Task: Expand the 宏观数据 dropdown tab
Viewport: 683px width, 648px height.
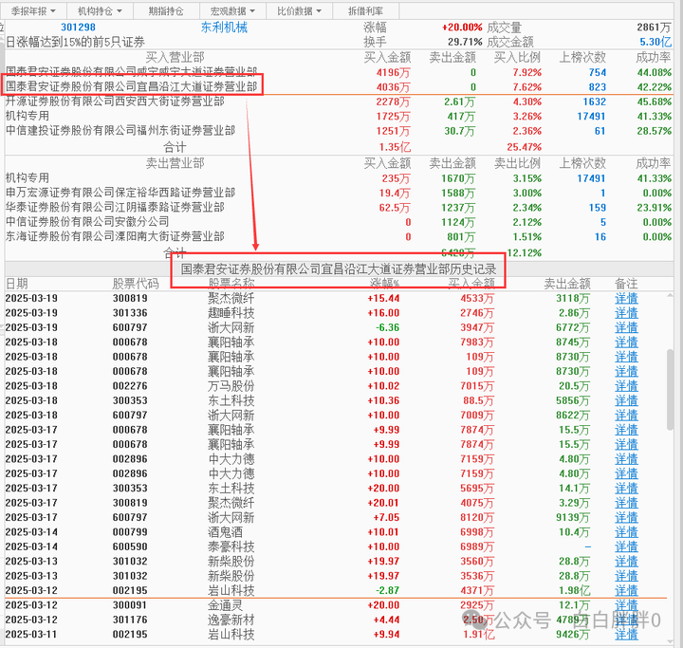Action: (x=232, y=10)
